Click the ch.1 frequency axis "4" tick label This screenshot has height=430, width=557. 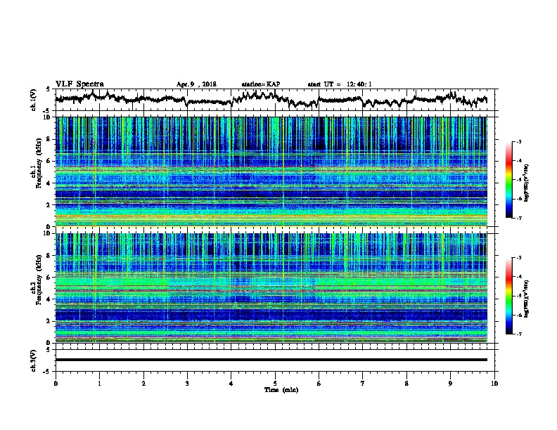[x=49, y=183]
